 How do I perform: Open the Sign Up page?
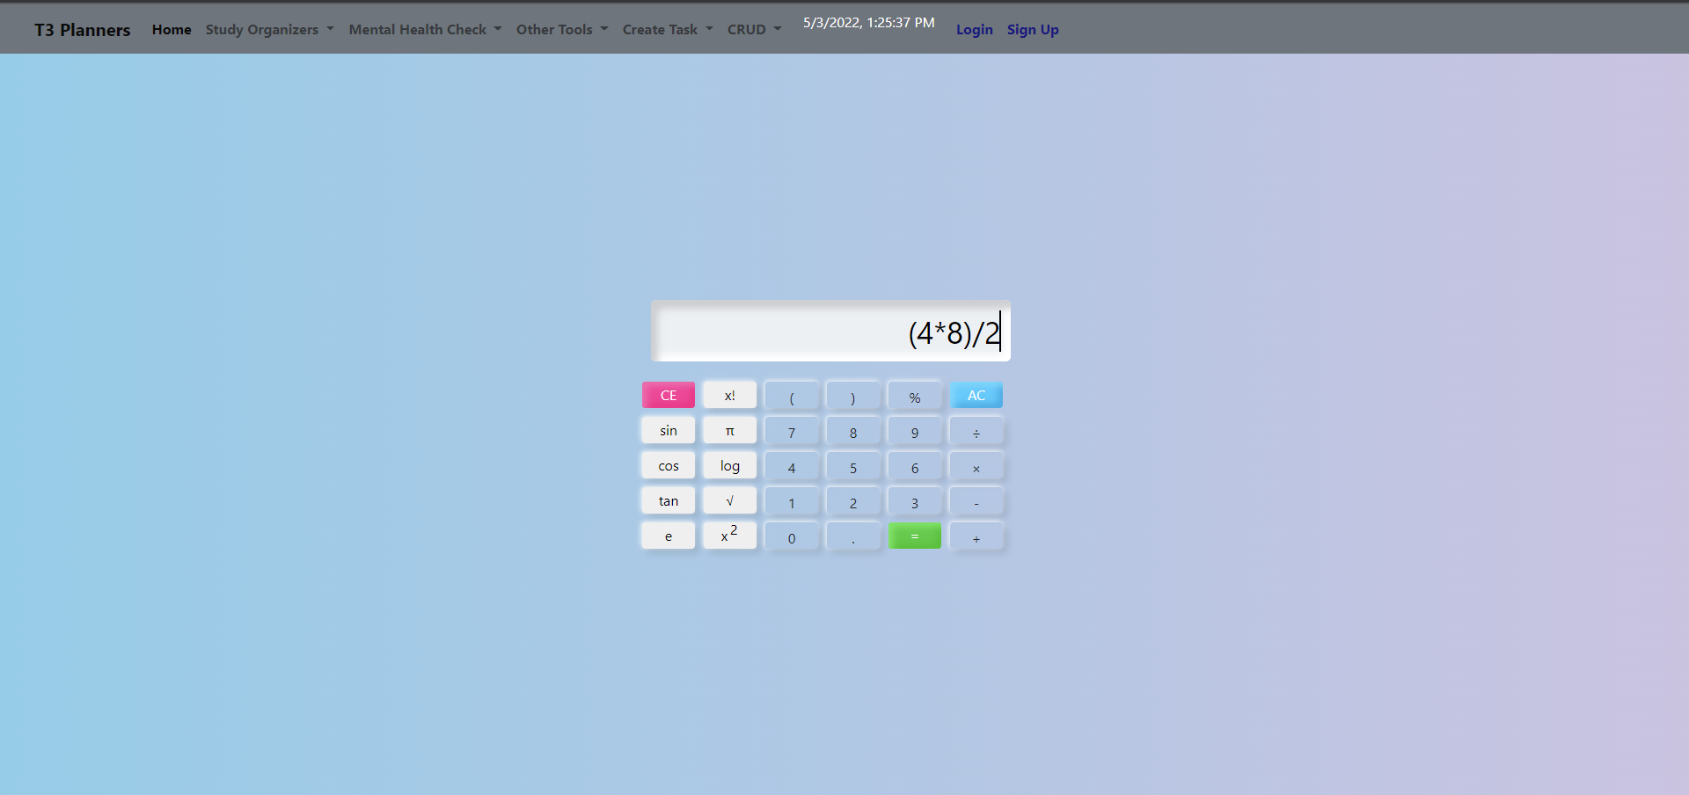(x=1032, y=29)
